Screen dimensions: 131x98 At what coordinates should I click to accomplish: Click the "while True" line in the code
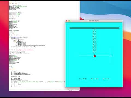click(12, 69)
